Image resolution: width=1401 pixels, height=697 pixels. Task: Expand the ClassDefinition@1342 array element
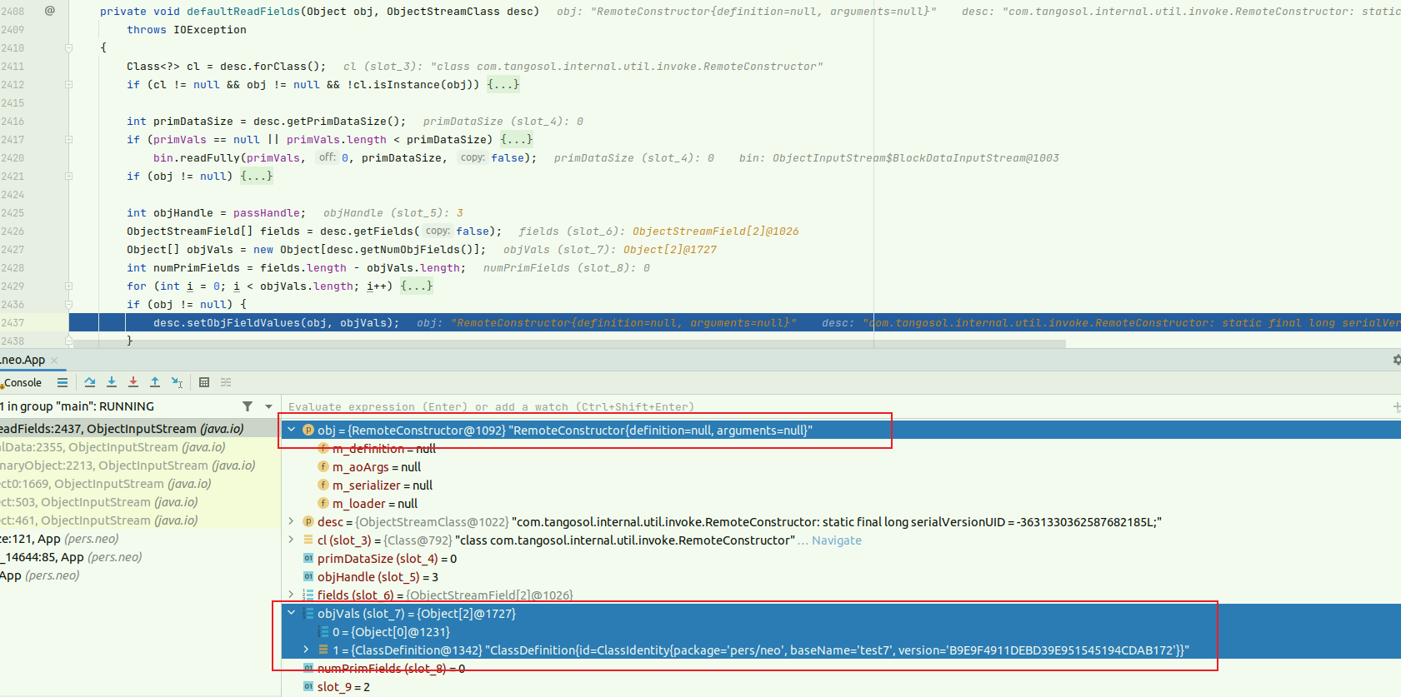coord(306,650)
